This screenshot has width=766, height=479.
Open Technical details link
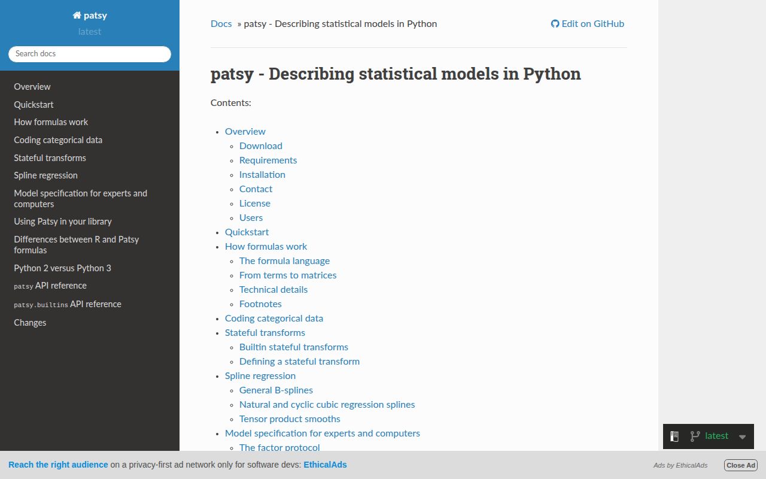click(x=273, y=290)
